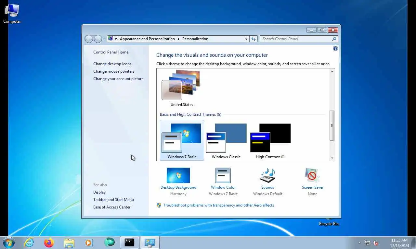
Task: Select the Windows Classic theme
Action: tap(226, 140)
